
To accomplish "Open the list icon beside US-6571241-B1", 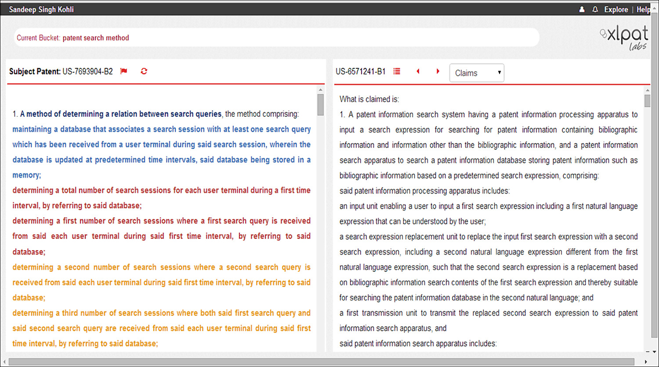I will 397,71.
